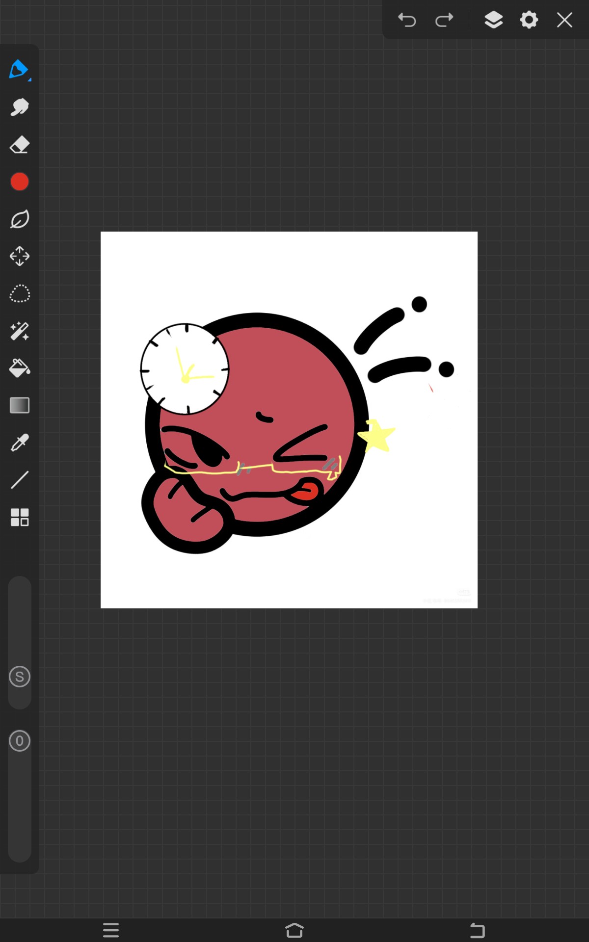Viewport: 589px width, 942px height.
Task: Select the Gradient tool
Action: 20,405
